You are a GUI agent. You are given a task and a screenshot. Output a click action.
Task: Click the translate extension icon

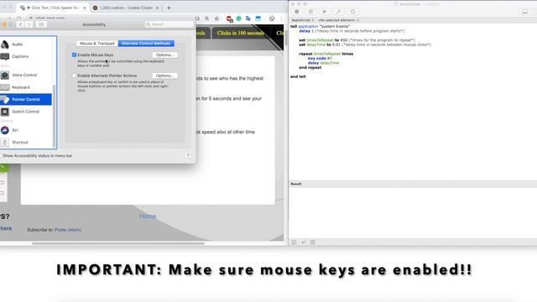pos(248,18)
